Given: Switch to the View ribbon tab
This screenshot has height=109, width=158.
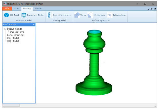Looking at the screenshot, I should 16,9.
